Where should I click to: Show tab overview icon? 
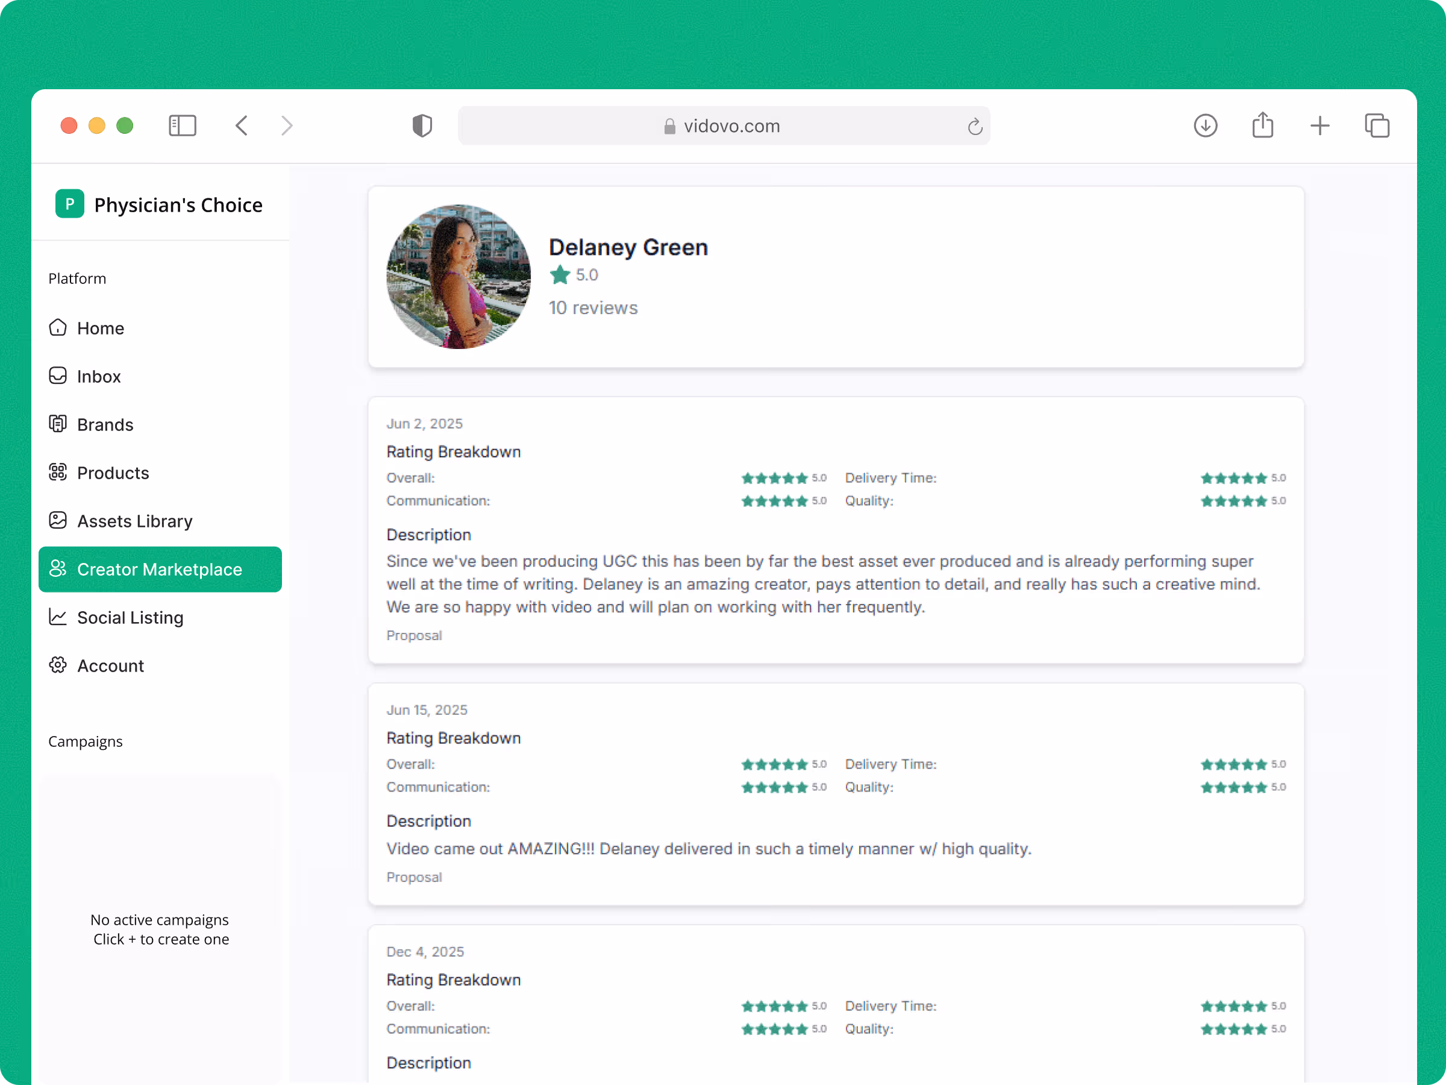click(x=1377, y=125)
